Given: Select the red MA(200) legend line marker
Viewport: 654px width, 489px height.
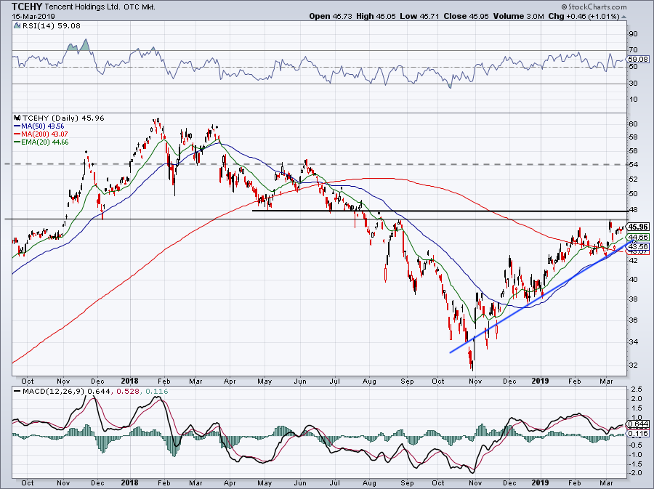Looking at the screenshot, I should [17, 134].
